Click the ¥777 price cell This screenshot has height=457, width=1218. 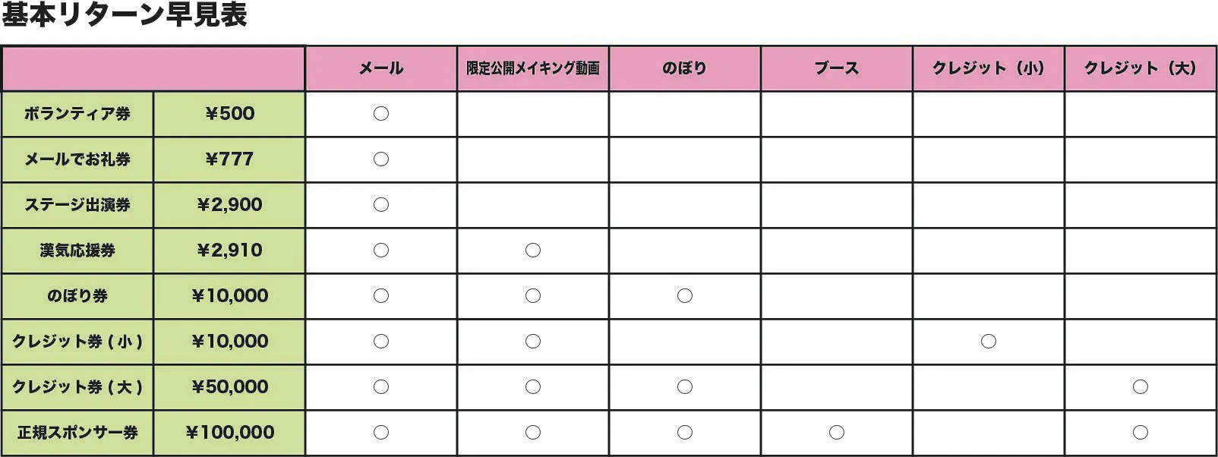tap(229, 159)
